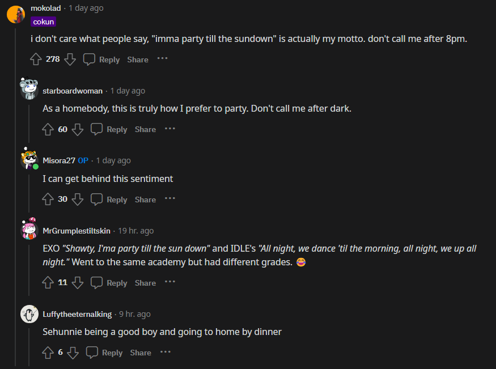496x369 pixels.
Task: Click Misora27's cat avatar
Action: point(29,159)
